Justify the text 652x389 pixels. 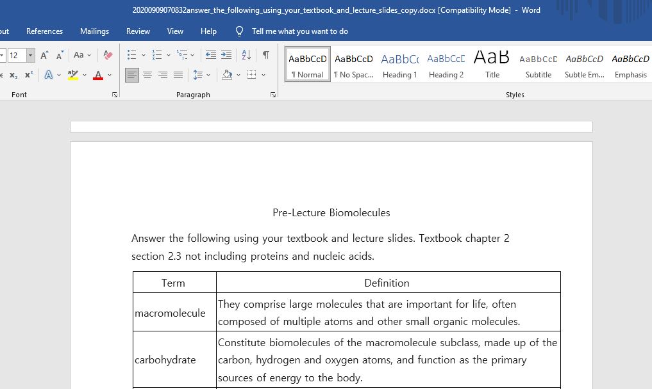pyautogui.click(x=178, y=75)
